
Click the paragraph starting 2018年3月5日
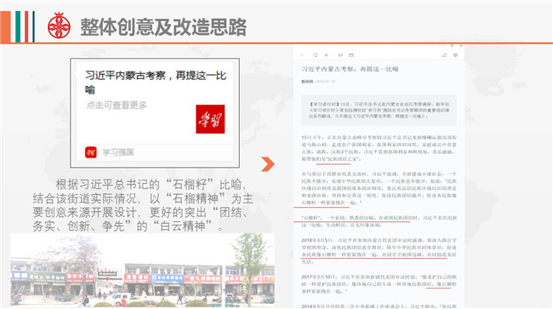coord(379,251)
